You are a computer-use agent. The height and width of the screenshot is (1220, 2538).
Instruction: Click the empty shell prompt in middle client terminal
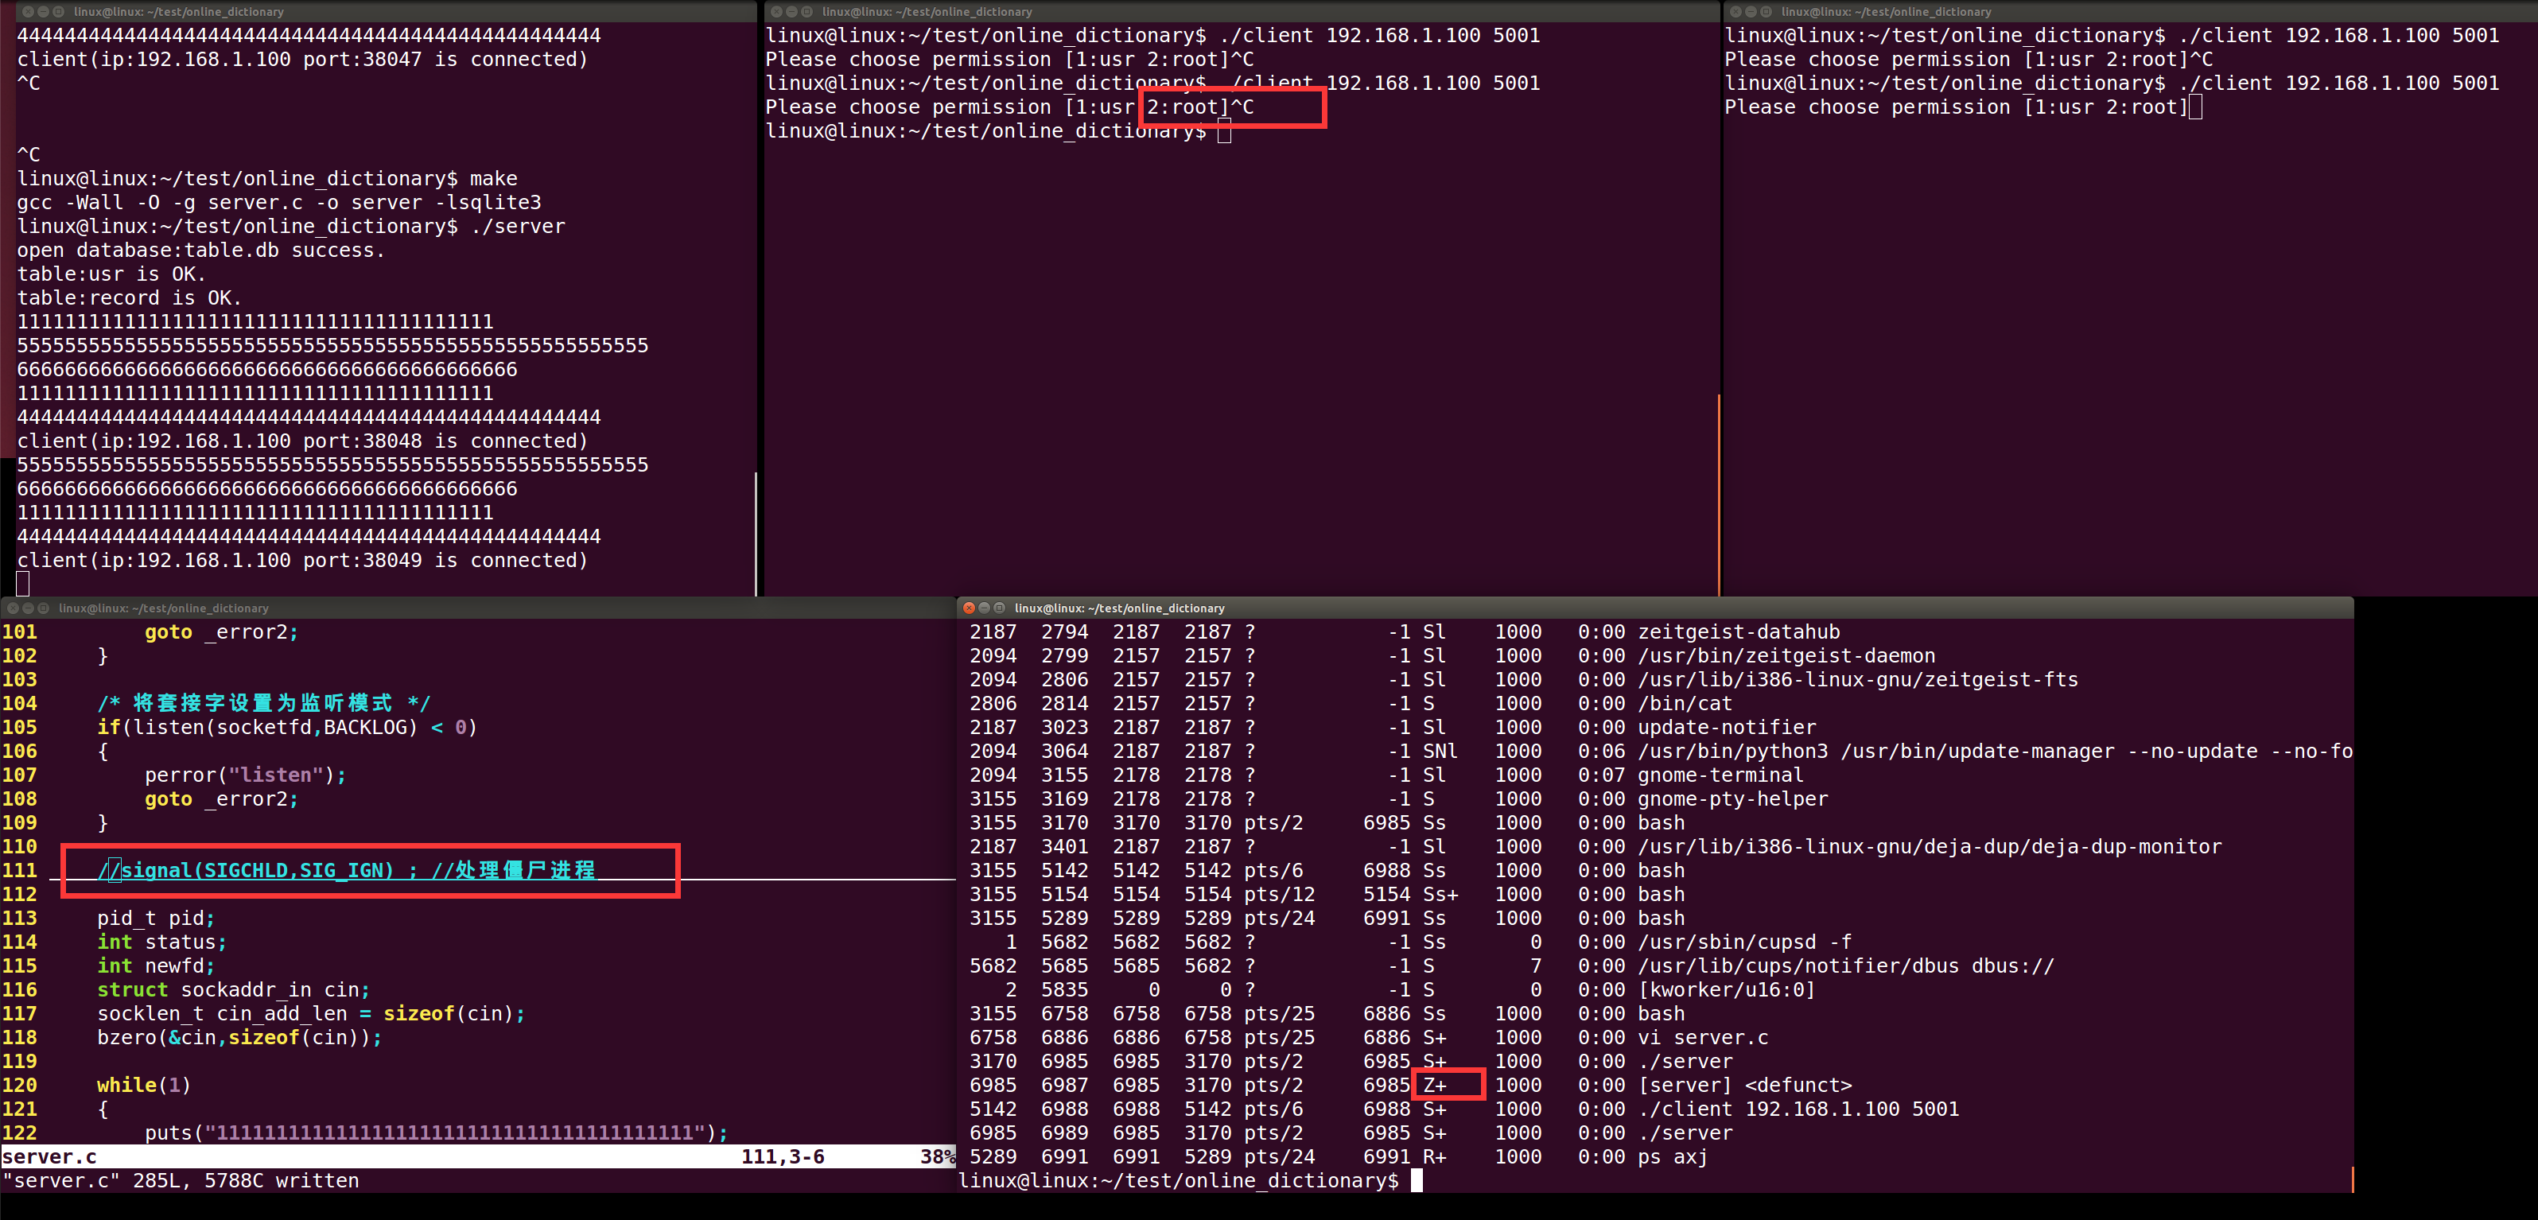[998, 131]
